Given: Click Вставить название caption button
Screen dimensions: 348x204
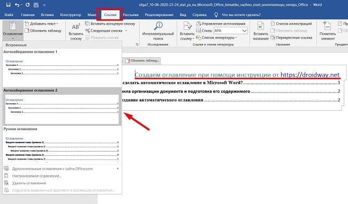Looking at the screenshot, I should click(261, 31).
